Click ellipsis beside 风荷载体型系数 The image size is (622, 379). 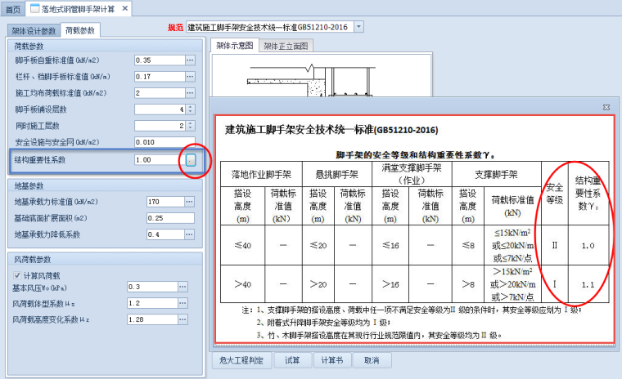click(x=183, y=303)
